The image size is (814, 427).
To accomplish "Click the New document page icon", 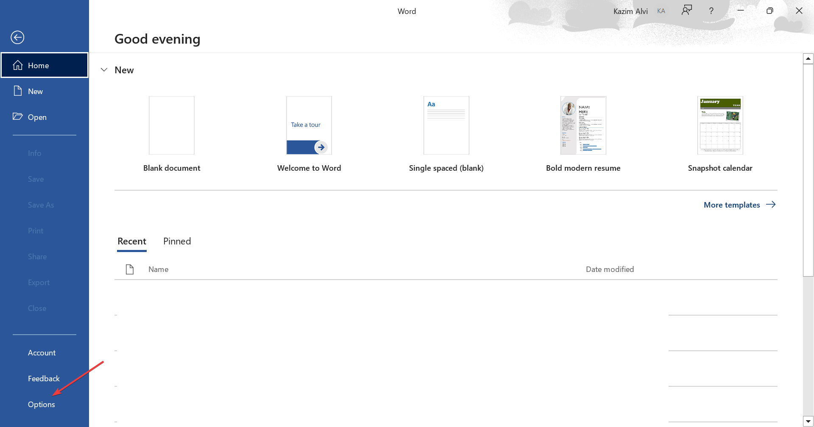I will [18, 91].
